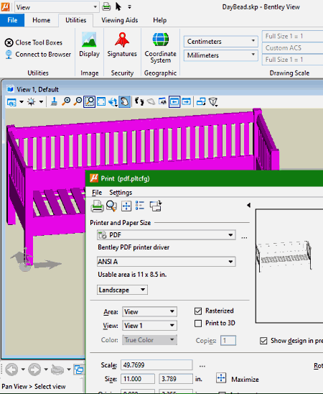Open the Landscape orientation dropdown

(122, 290)
